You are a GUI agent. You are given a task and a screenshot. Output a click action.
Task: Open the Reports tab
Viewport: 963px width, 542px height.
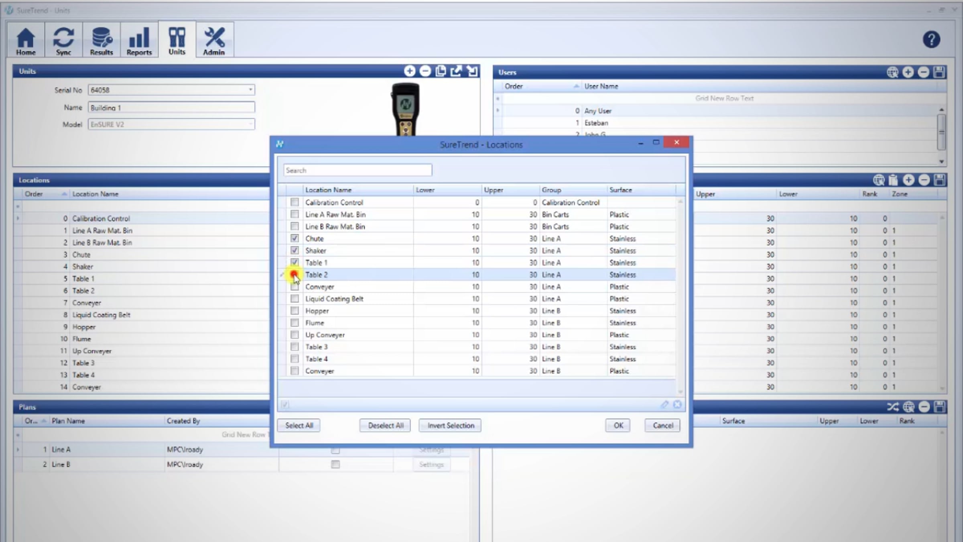coord(139,40)
